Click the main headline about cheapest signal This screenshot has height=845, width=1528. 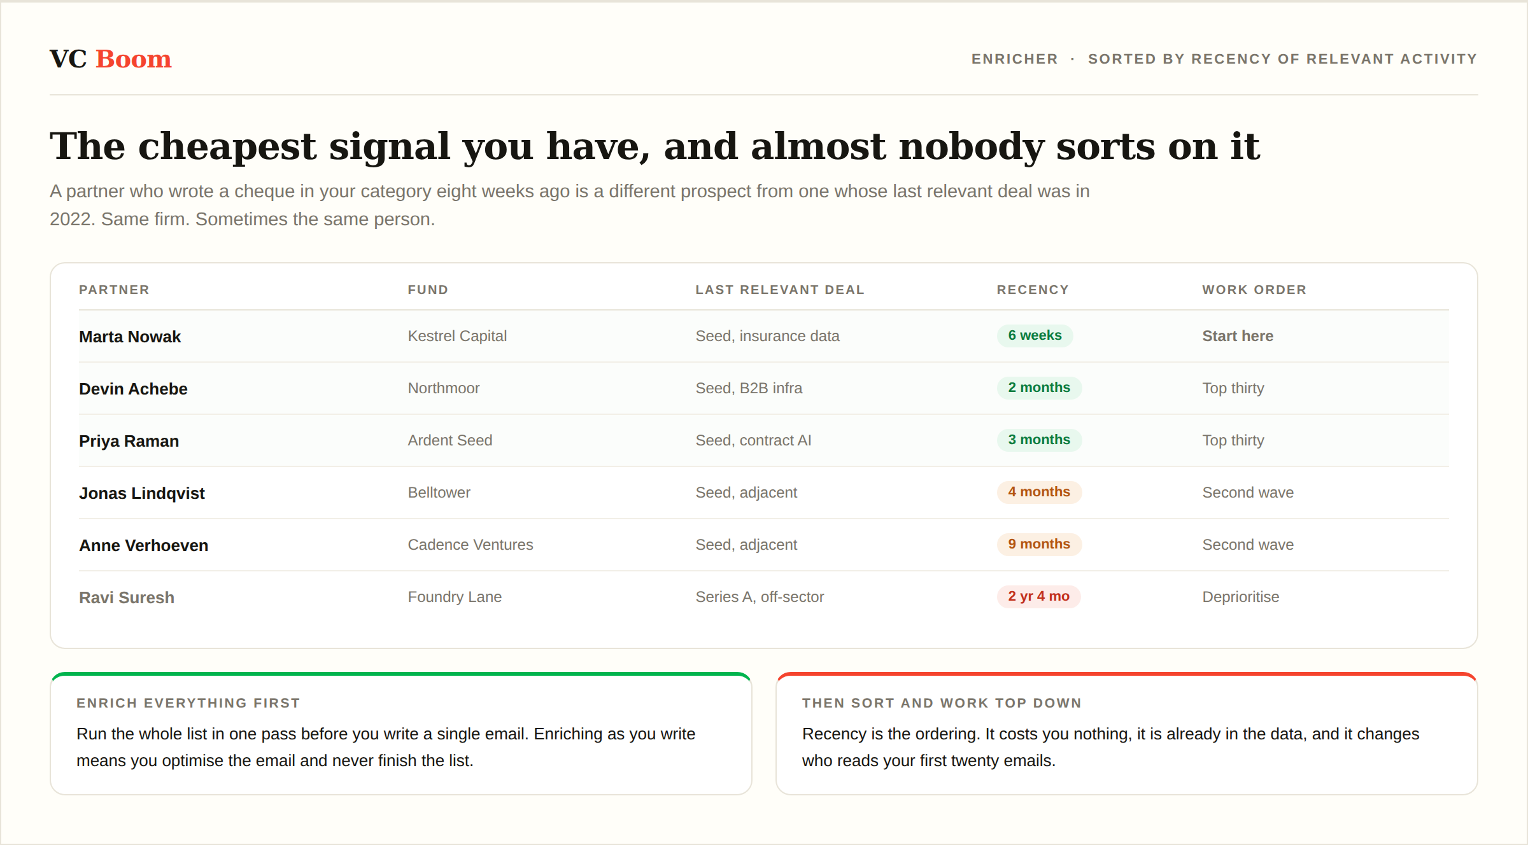click(x=654, y=146)
